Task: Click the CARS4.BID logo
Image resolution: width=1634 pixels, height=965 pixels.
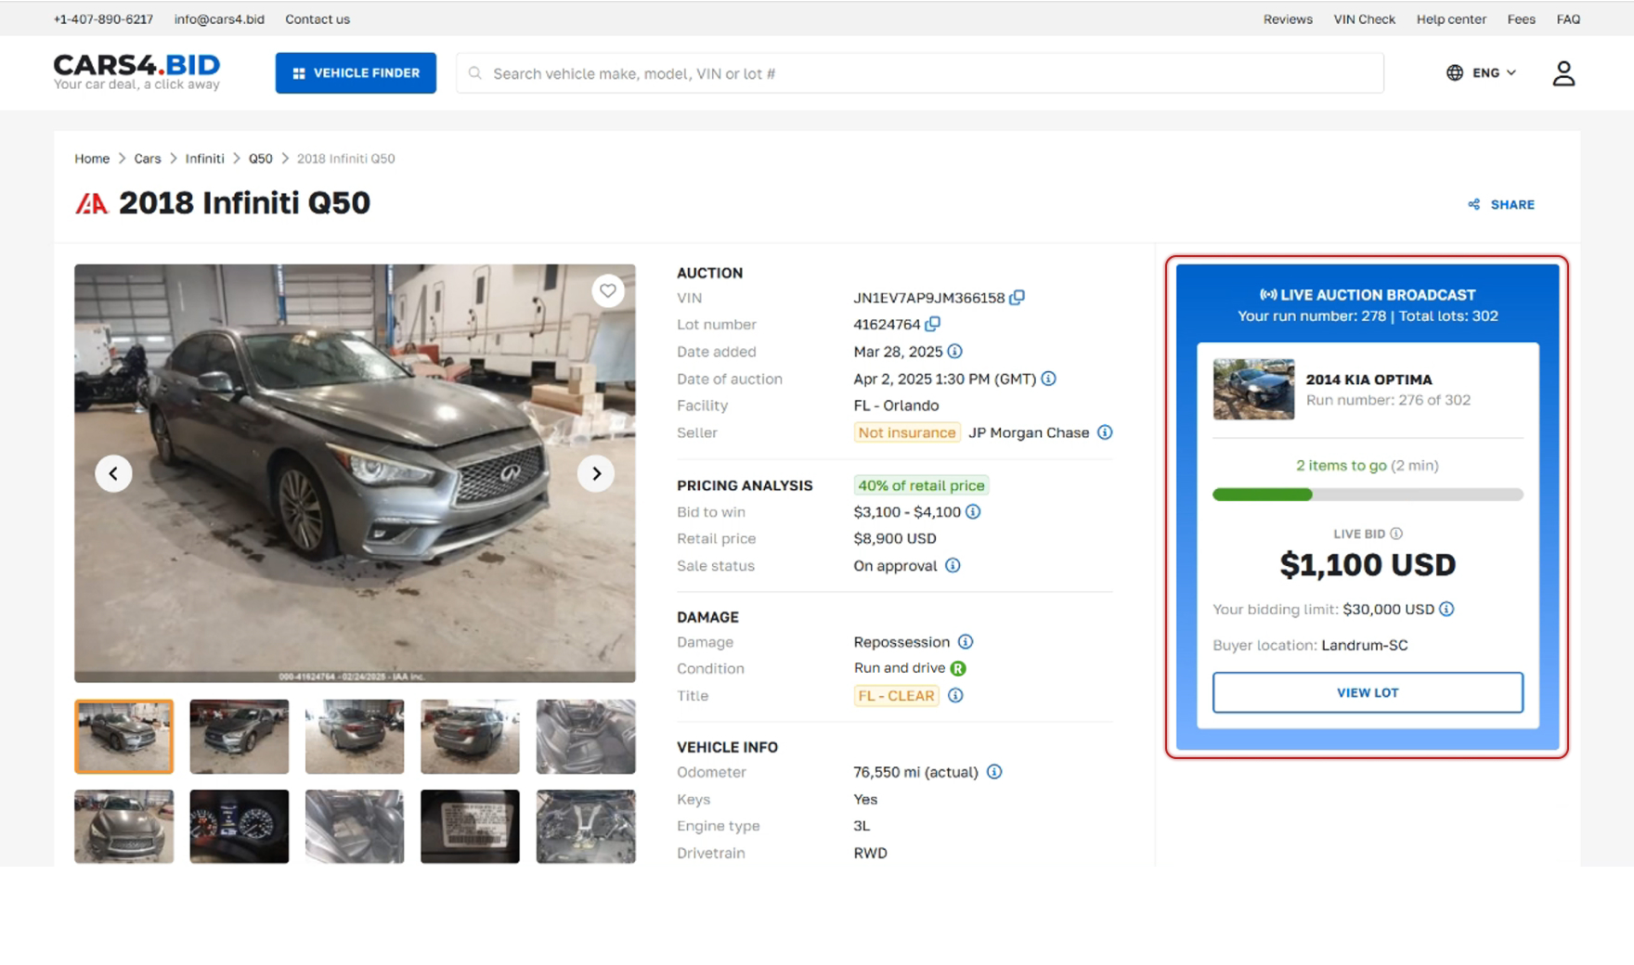Action: tap(136, 71)
